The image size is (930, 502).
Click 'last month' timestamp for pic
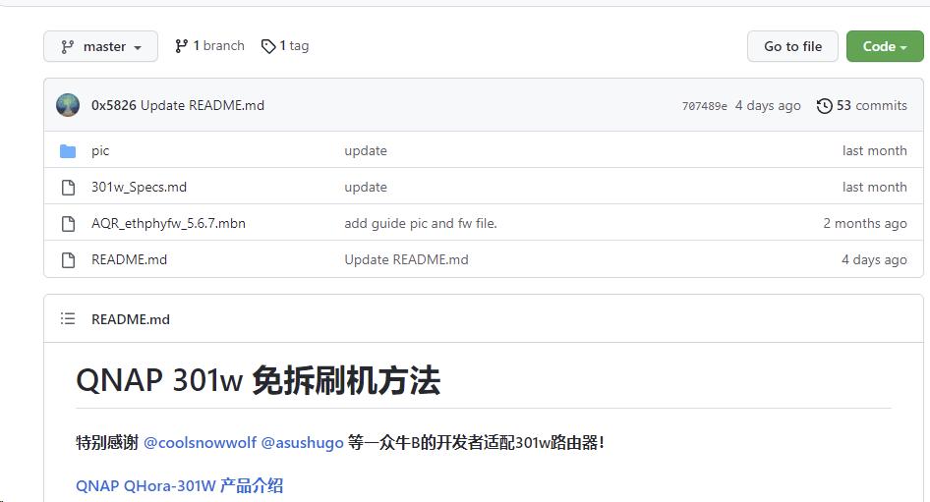coord(874,151)
